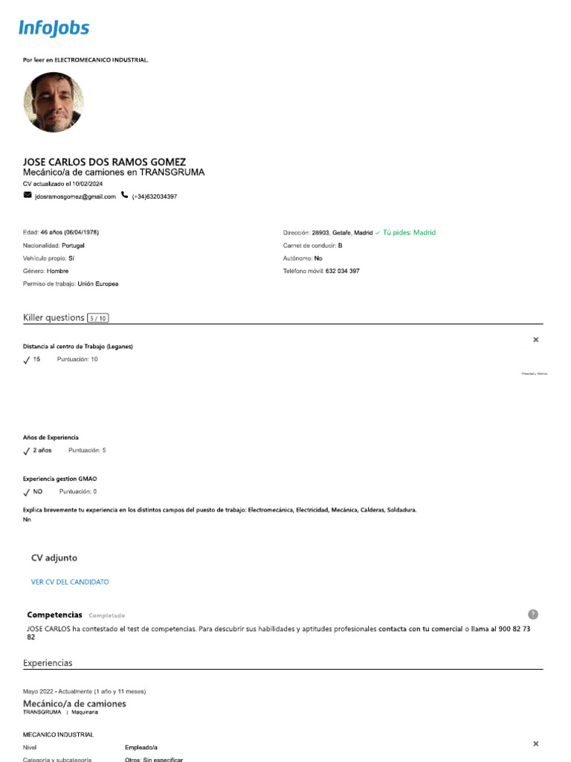Expand the Killer questions section header

click(x=54, y=318)
